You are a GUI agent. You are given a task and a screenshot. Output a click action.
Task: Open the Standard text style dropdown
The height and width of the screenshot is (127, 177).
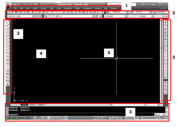(x=127, y=12)
